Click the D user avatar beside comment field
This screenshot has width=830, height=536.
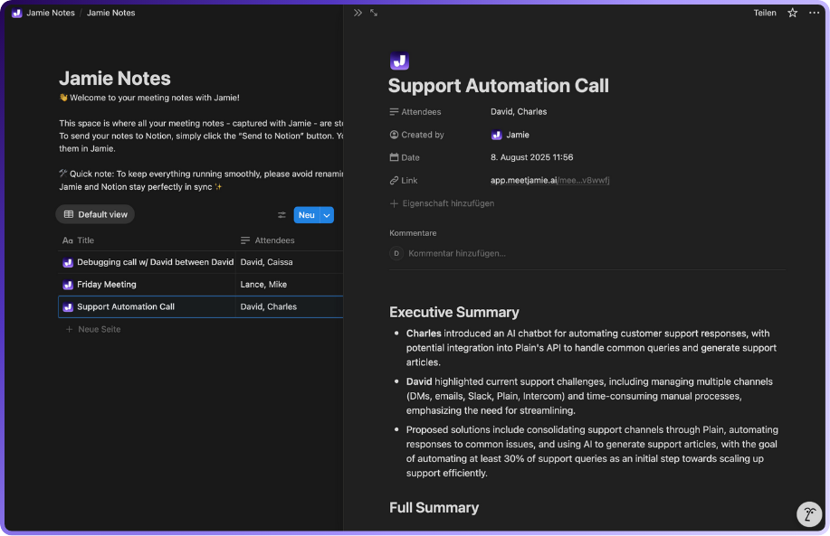click(x=396, y=253)
